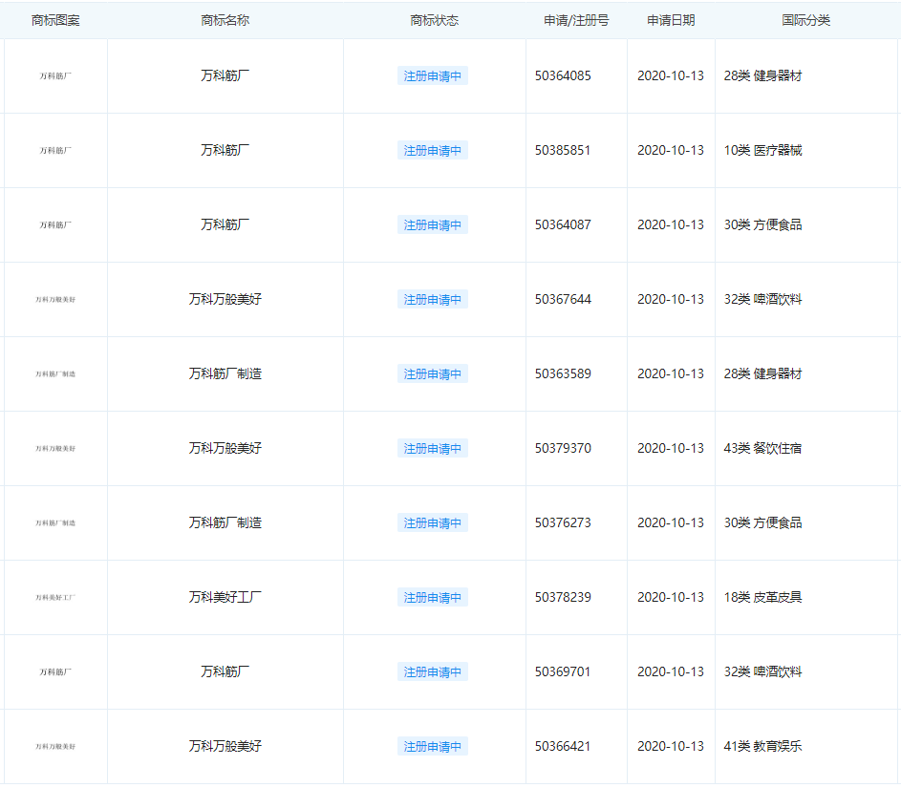
Task: Click 注册申请中 status badge for application 50378239
Action: coord(432,597)
